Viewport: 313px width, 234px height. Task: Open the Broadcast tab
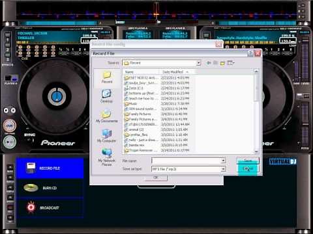pyautogui.click(x=50, y=207)
